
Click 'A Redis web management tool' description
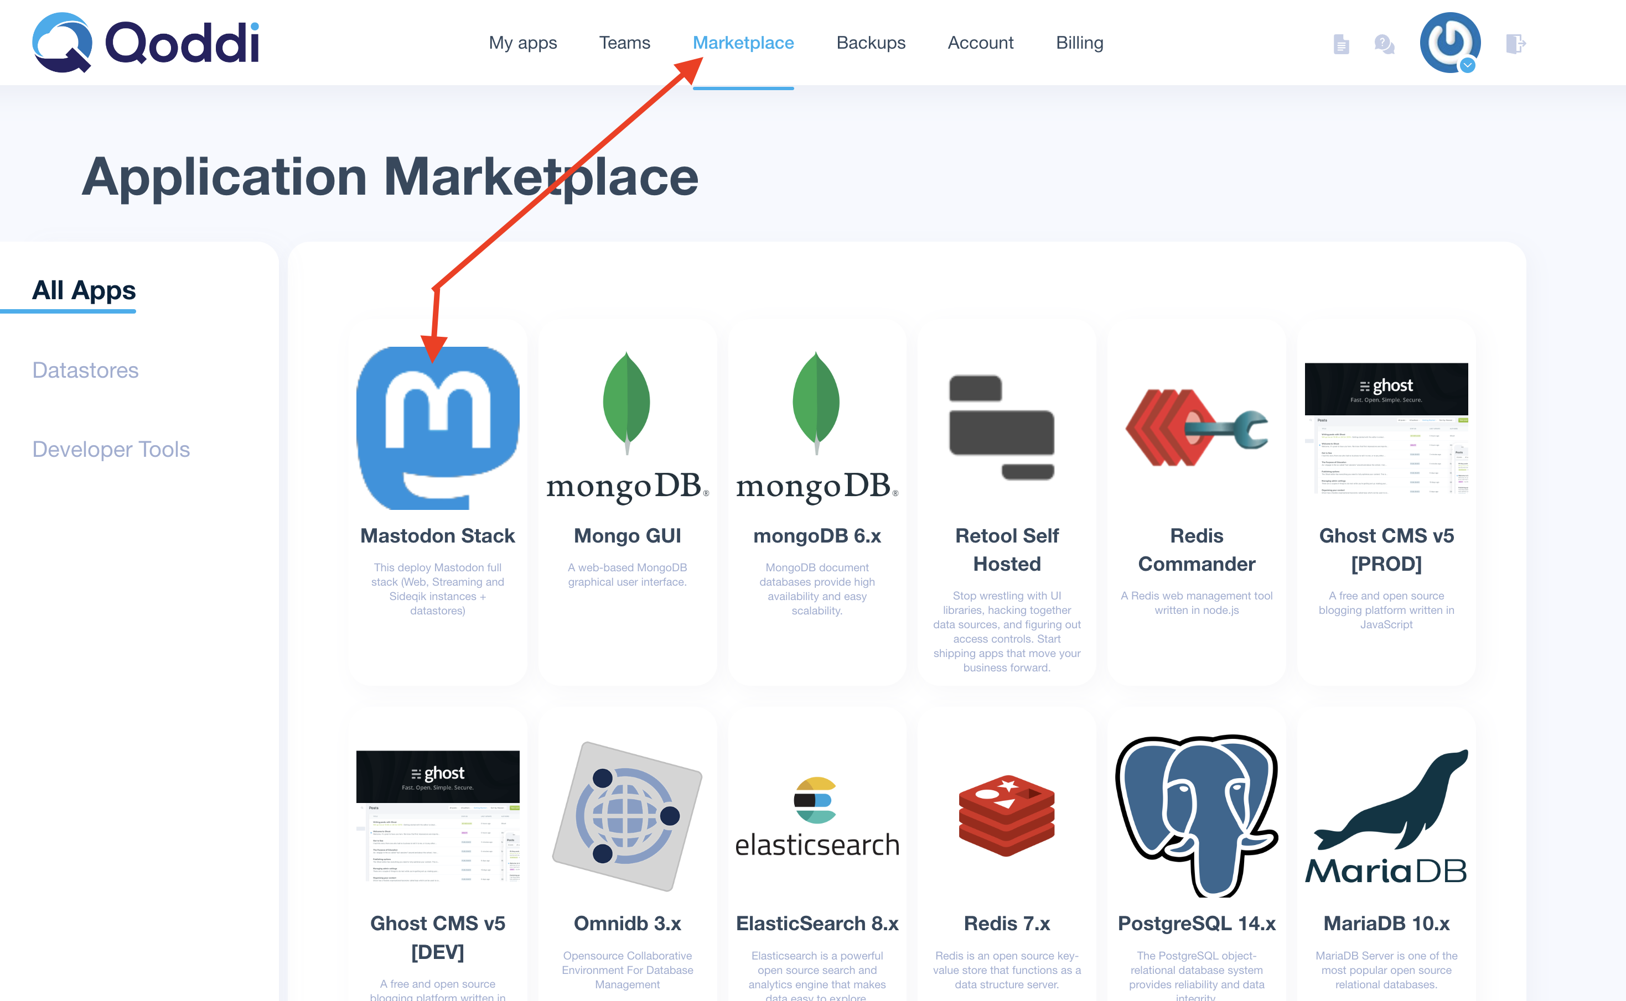coord(1196,603)
